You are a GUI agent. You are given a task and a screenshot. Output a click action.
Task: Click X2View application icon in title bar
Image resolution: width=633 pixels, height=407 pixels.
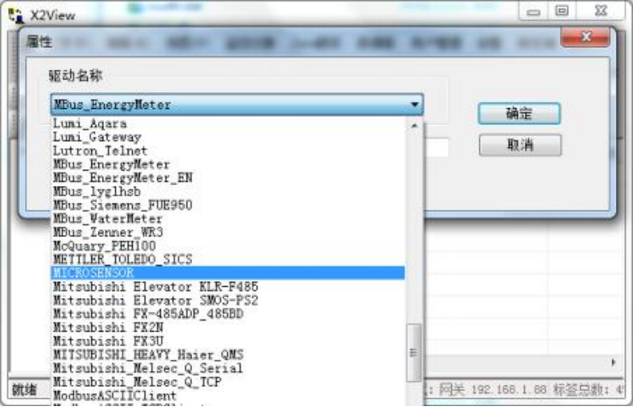16,15
